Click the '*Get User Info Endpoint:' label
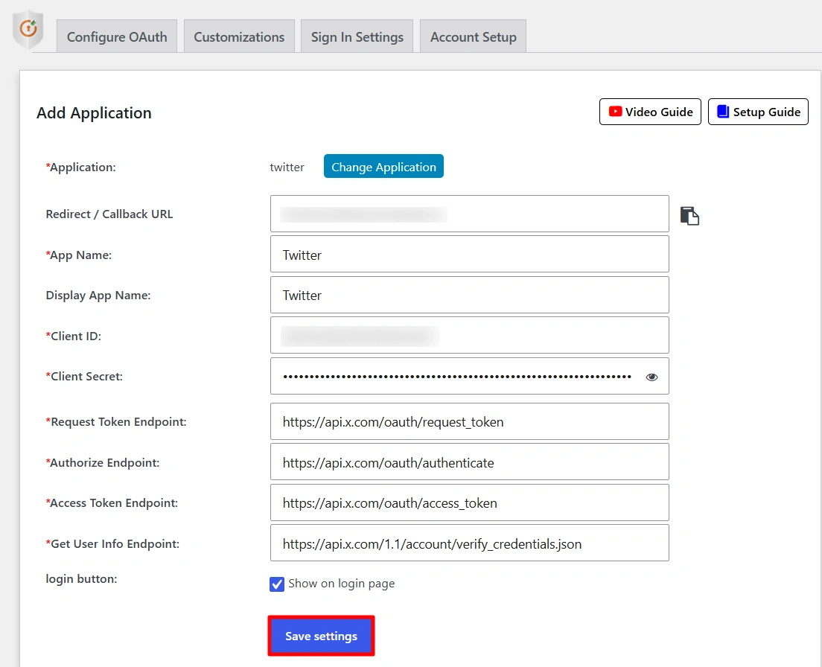822x667 pixels. point(112,544)
